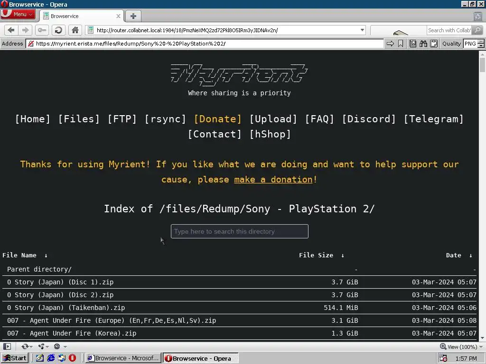Open the [rsync] link

pyautogui.click(x=165, y=119)
